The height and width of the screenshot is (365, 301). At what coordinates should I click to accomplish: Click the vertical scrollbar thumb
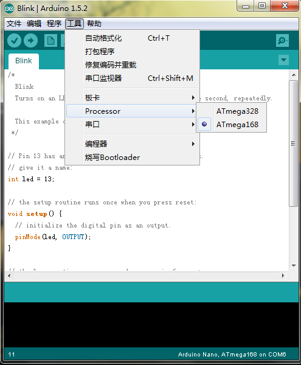(294, 144)
